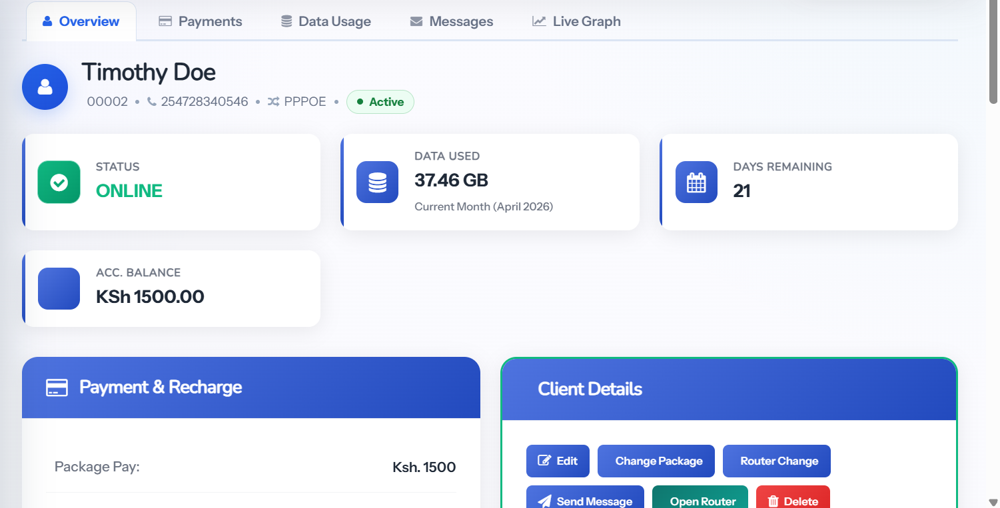Click the KSh 1500.00 balance value
The image size is (1000, 508).
point(150,297)
